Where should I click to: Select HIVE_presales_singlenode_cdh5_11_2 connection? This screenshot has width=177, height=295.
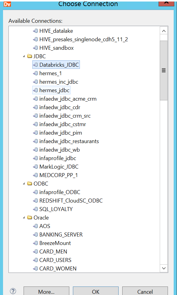[84, 39]
